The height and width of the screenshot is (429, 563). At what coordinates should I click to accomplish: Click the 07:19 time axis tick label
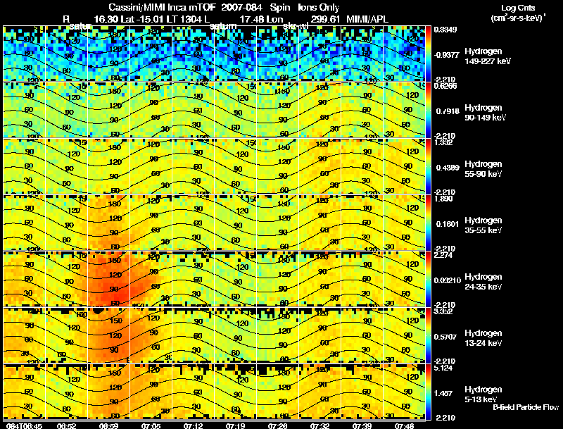pos(235,425)
